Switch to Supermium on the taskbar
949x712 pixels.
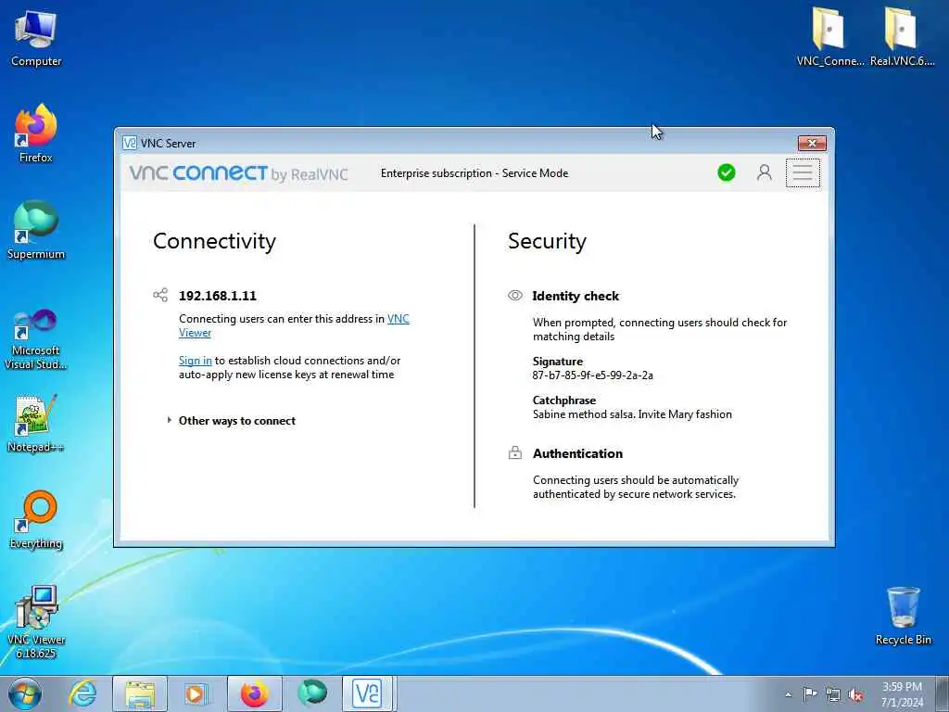pos(312,693)
